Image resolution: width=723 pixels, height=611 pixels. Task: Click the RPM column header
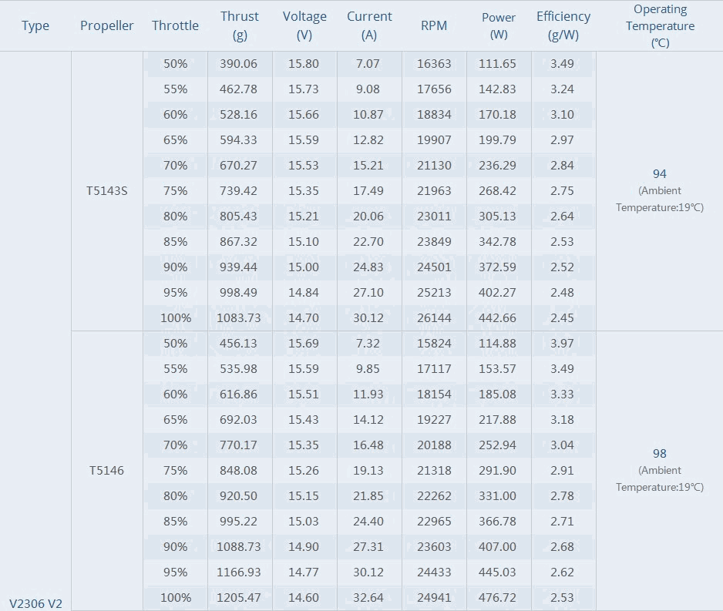coord(434,25)
